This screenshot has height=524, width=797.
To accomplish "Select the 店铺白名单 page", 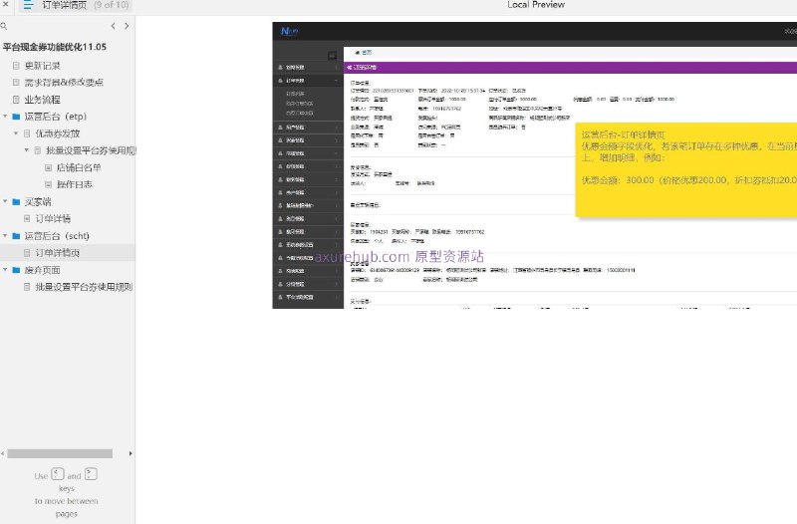I will click(x=79, y=167).
